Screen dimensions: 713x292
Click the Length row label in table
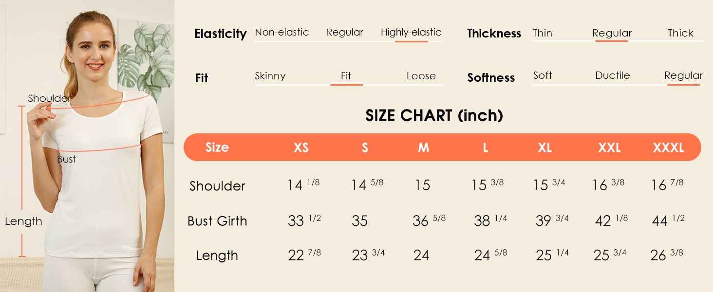[217, 255]
